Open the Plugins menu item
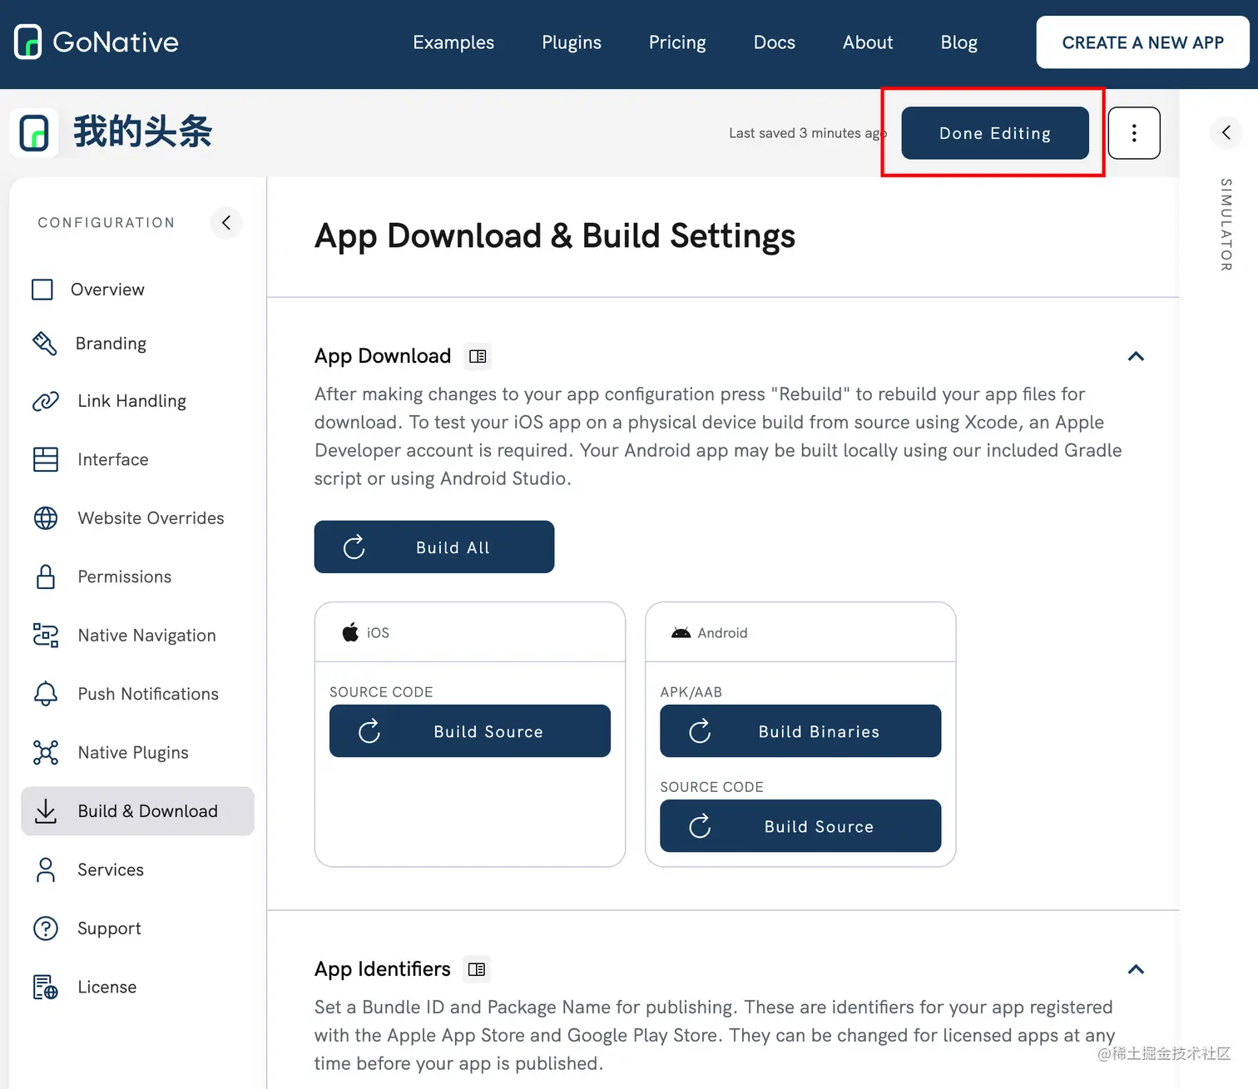Screen dimensions: 1258x1089 click(x=572, y=42)
